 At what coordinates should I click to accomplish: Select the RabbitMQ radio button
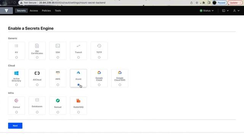click(79, 112)
